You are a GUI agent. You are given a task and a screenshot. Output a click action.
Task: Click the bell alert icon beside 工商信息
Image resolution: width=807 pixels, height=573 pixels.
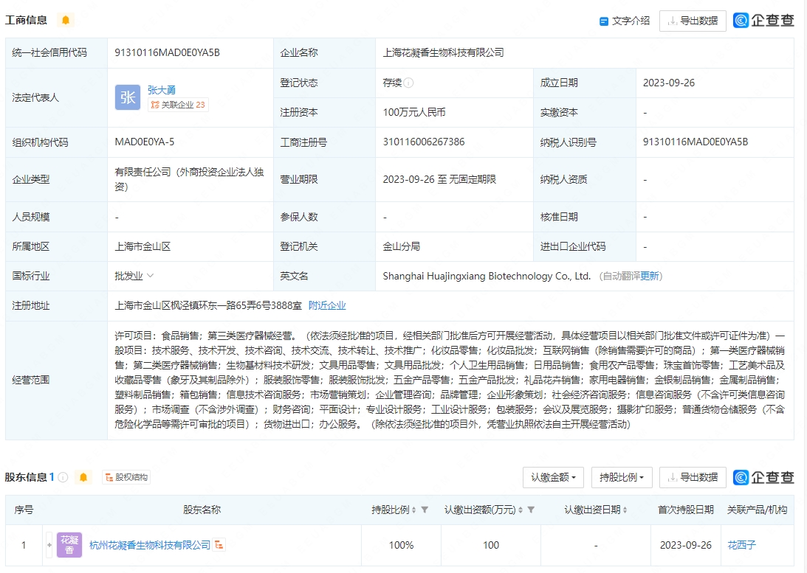(66, 20)
